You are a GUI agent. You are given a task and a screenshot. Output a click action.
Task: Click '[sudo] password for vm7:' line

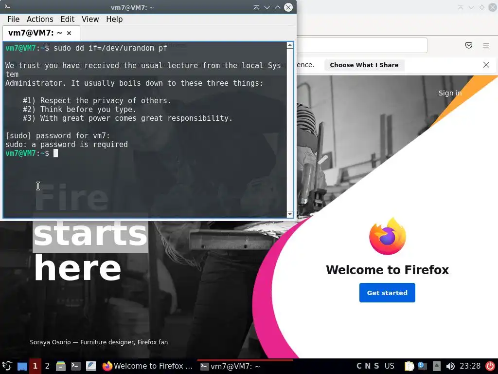click(57, 136)
